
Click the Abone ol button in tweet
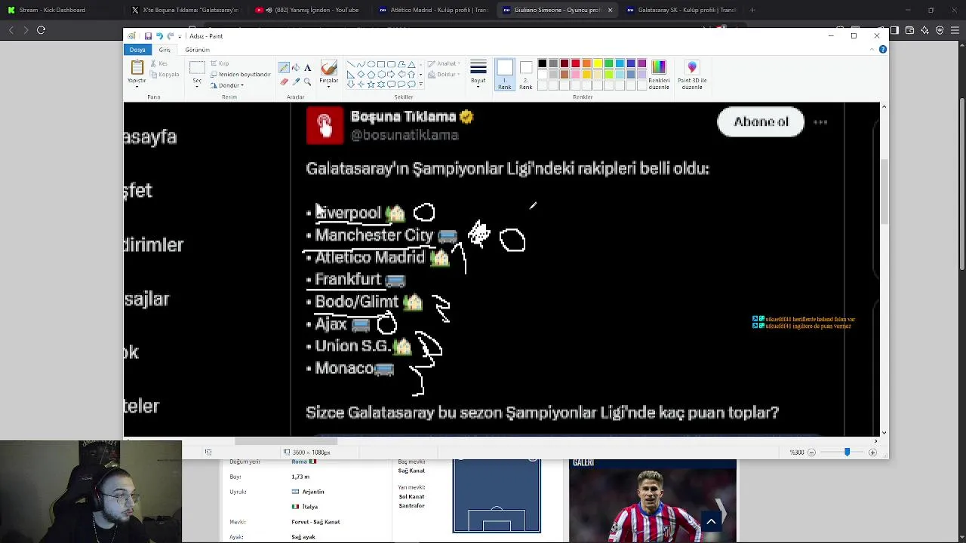[x=761, y=121]
